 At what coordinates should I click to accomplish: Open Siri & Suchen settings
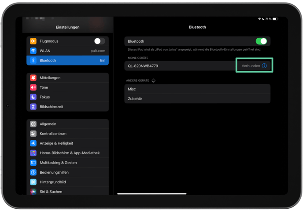(x=68, y=192)
